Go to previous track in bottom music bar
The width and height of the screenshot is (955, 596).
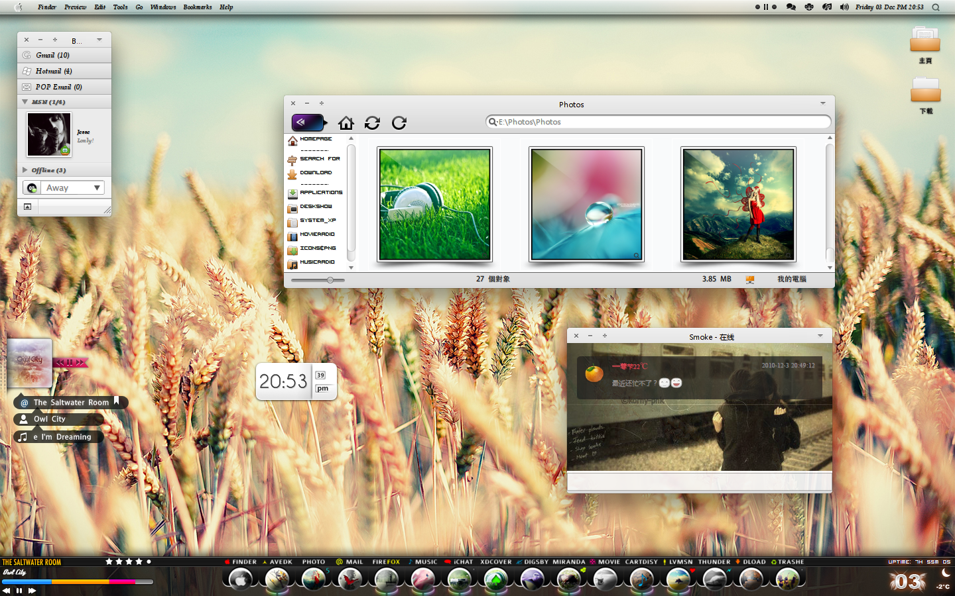pyautogui.click(x=7, y=591)
